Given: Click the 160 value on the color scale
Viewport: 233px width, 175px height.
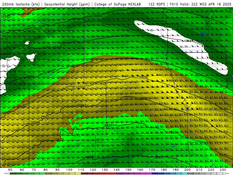Looking at the screenshot, I should [x=140, y=170].
